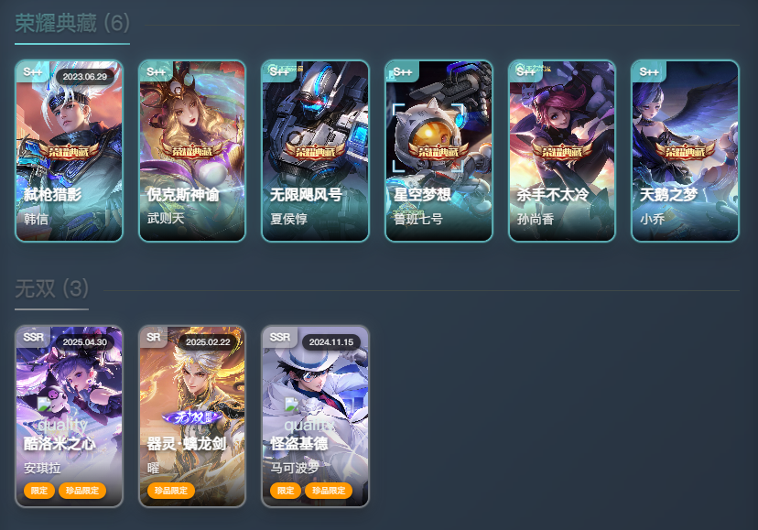The image size is (758, 530).
Task: Select the 器灵·蟠龙剑 曜 skin card
Action: (x=192, y=416)
